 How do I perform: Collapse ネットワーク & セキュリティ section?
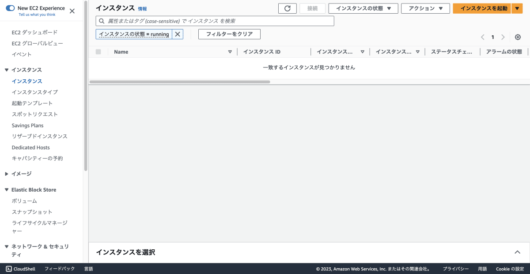coord(7,247)
